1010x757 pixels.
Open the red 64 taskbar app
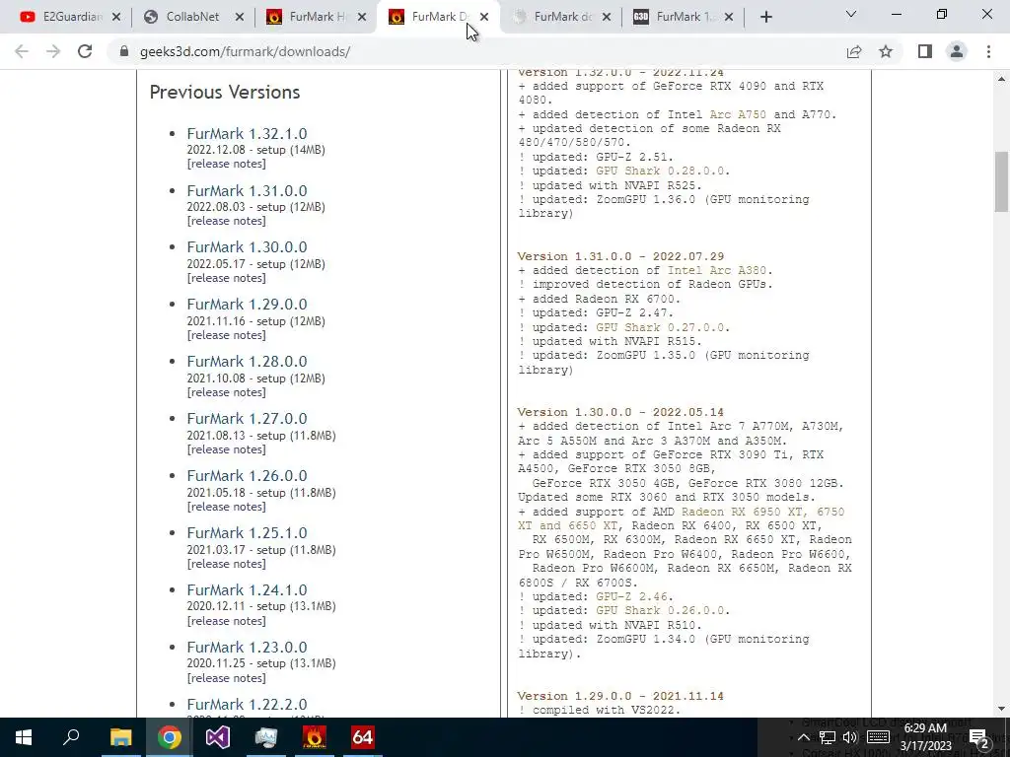[x=363, y=737]
